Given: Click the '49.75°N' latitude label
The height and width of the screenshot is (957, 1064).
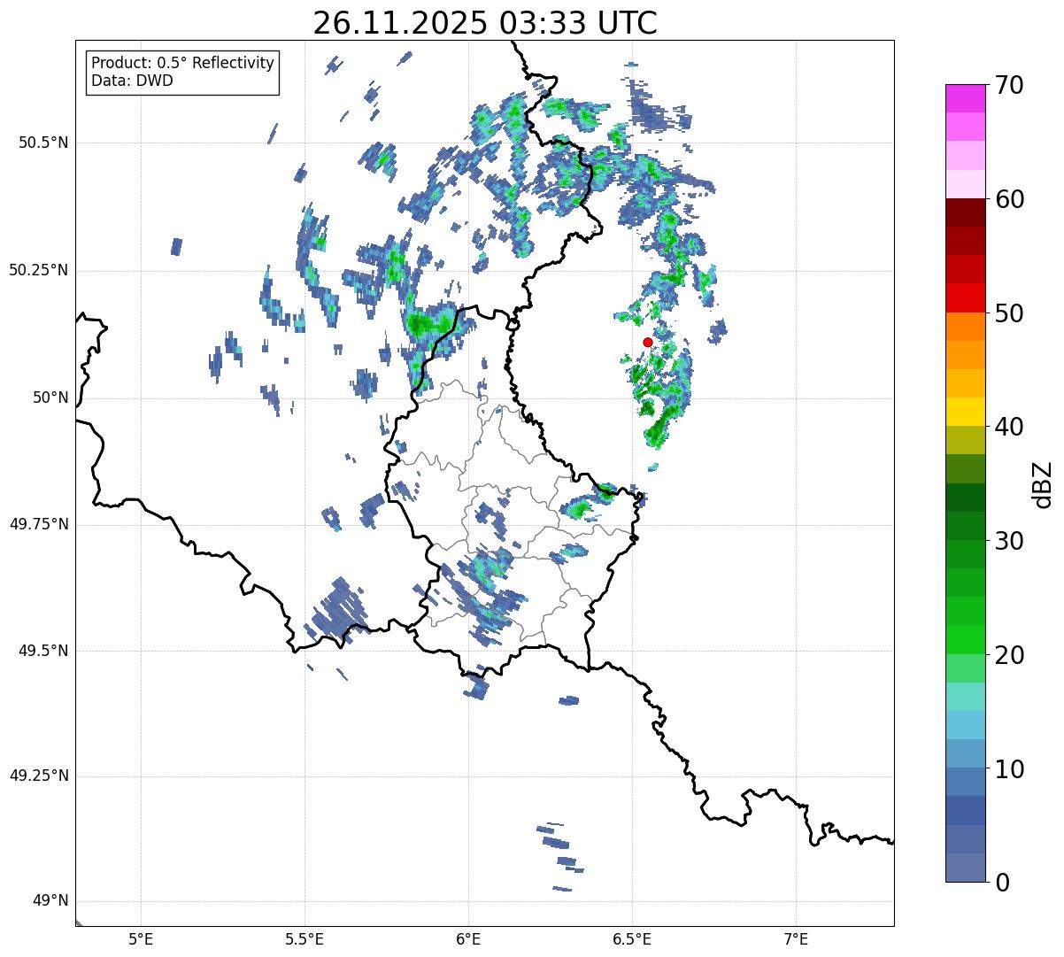Looking at the screenshot, I should click(x=39, y=524).
